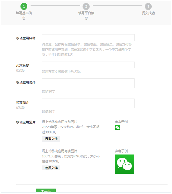Viewport: 172px width, 194px height.
Task: Click 参考示例 label above the large icon
Action: (121, 151)
